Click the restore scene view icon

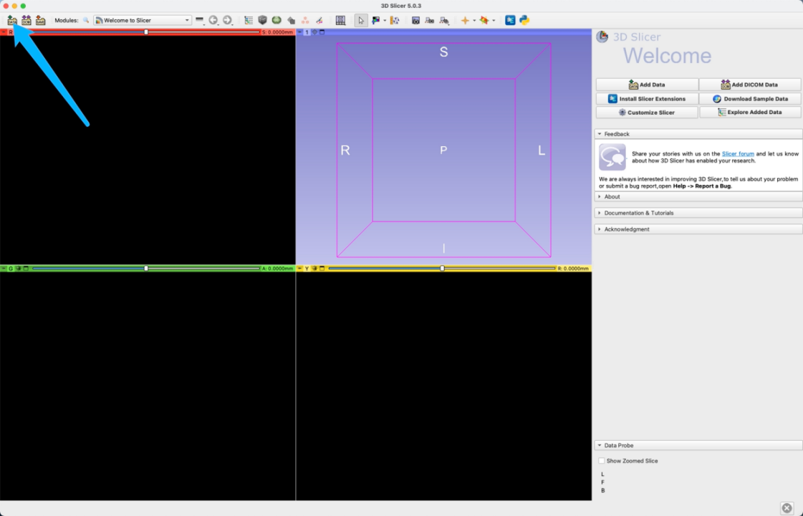point(444,21)
